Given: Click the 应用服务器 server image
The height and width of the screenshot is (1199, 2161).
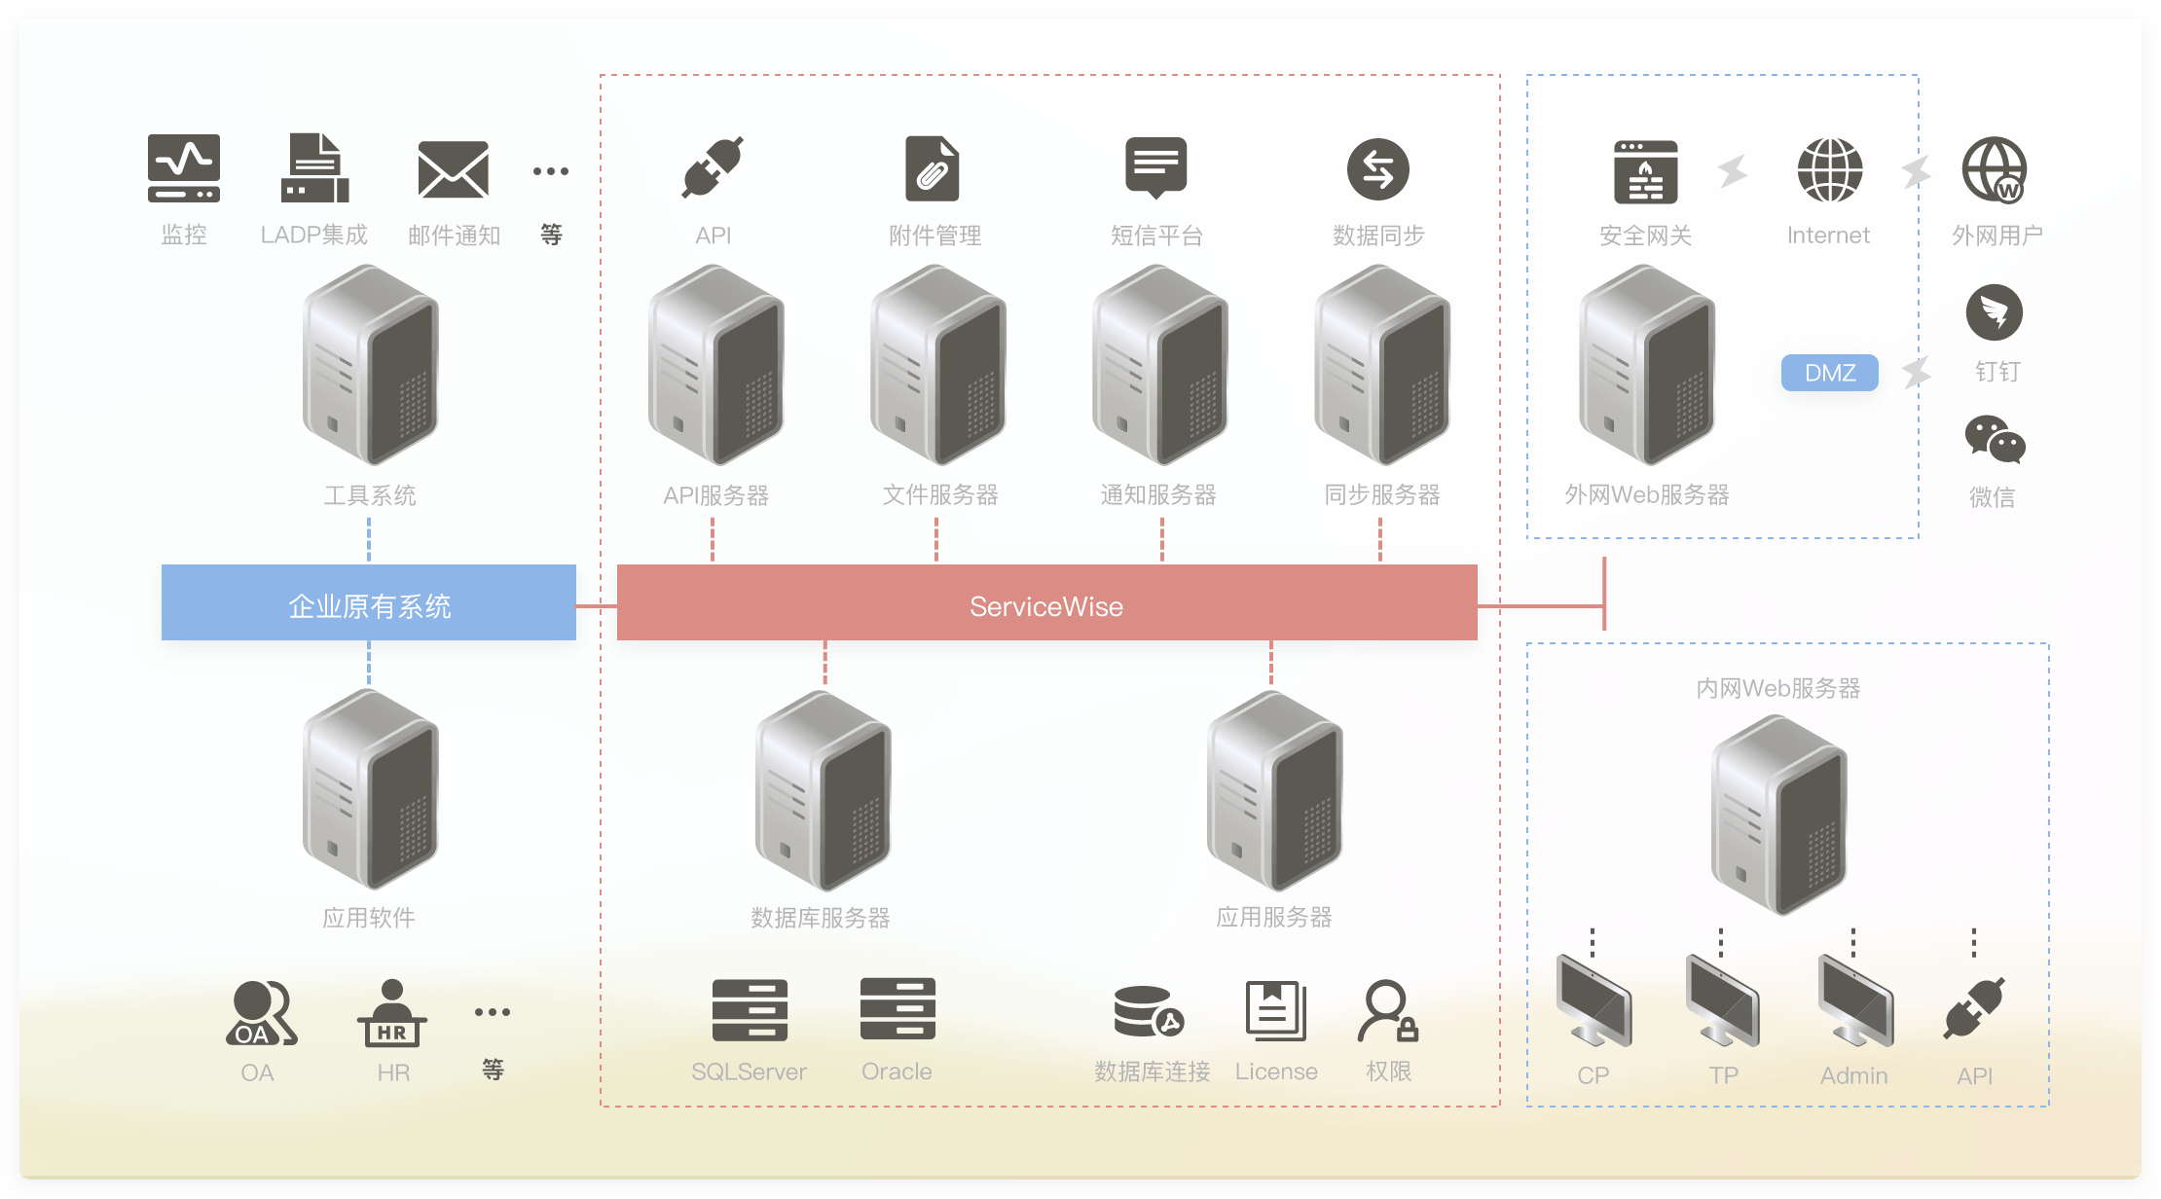Looking at the screenshot, I should pos(1275,790).
